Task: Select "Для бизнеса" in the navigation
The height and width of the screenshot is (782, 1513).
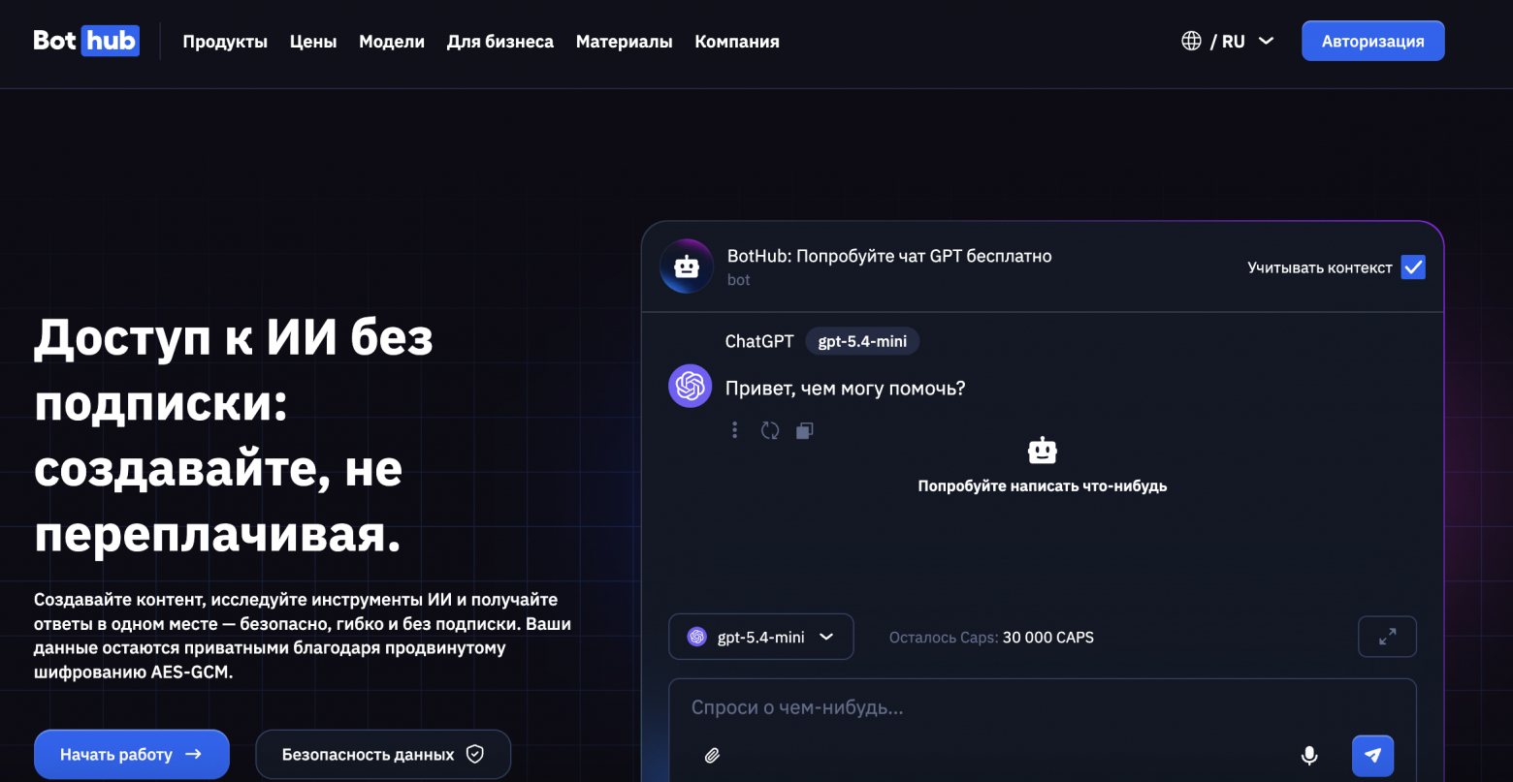Action: click(500, 41)
